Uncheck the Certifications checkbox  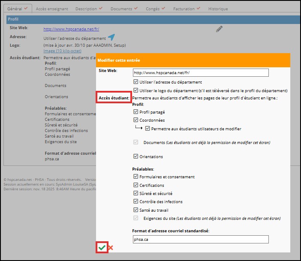(x=136, y=185)
